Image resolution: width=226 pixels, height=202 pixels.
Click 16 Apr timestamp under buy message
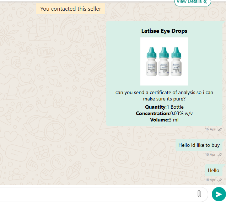point(210,155)
